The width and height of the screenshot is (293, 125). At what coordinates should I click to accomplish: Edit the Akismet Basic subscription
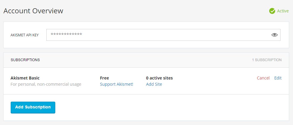tap(278, 78)
